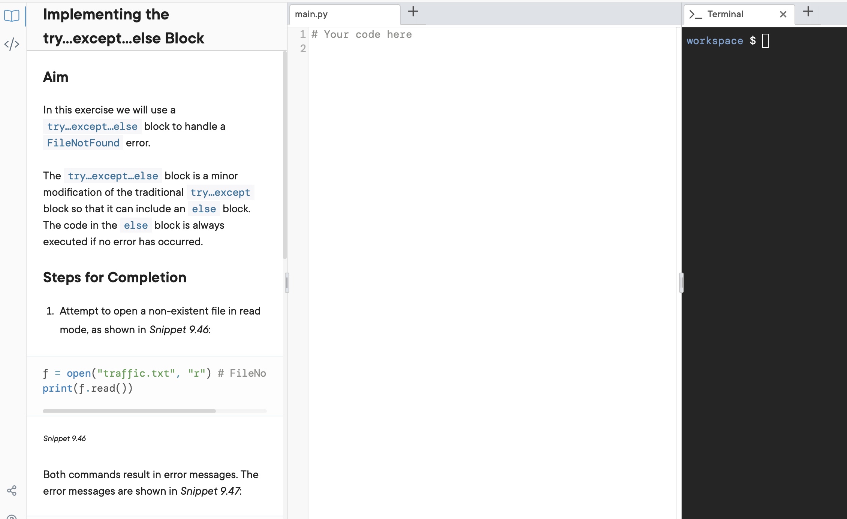847x519 pixels.
Task: Select the Terminal tab
Action: point(725,14)
